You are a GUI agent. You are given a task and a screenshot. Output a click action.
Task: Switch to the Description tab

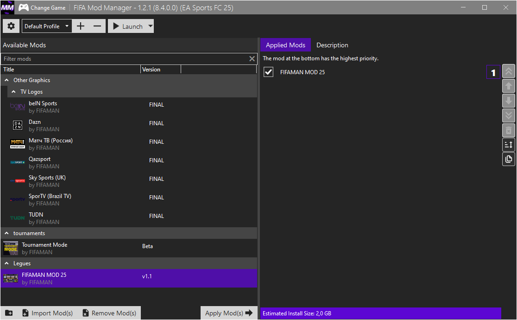pyautogui.click(x=332, y=45)
